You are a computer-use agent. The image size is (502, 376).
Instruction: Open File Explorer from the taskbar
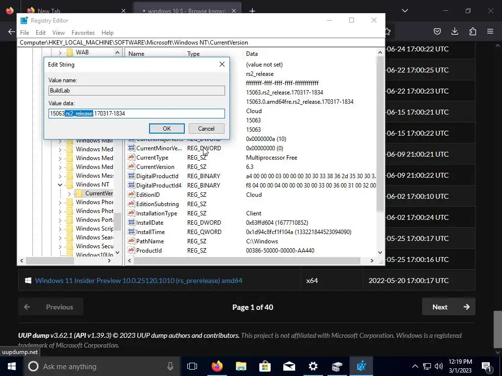pyautogui.click(x=241, y=366)
